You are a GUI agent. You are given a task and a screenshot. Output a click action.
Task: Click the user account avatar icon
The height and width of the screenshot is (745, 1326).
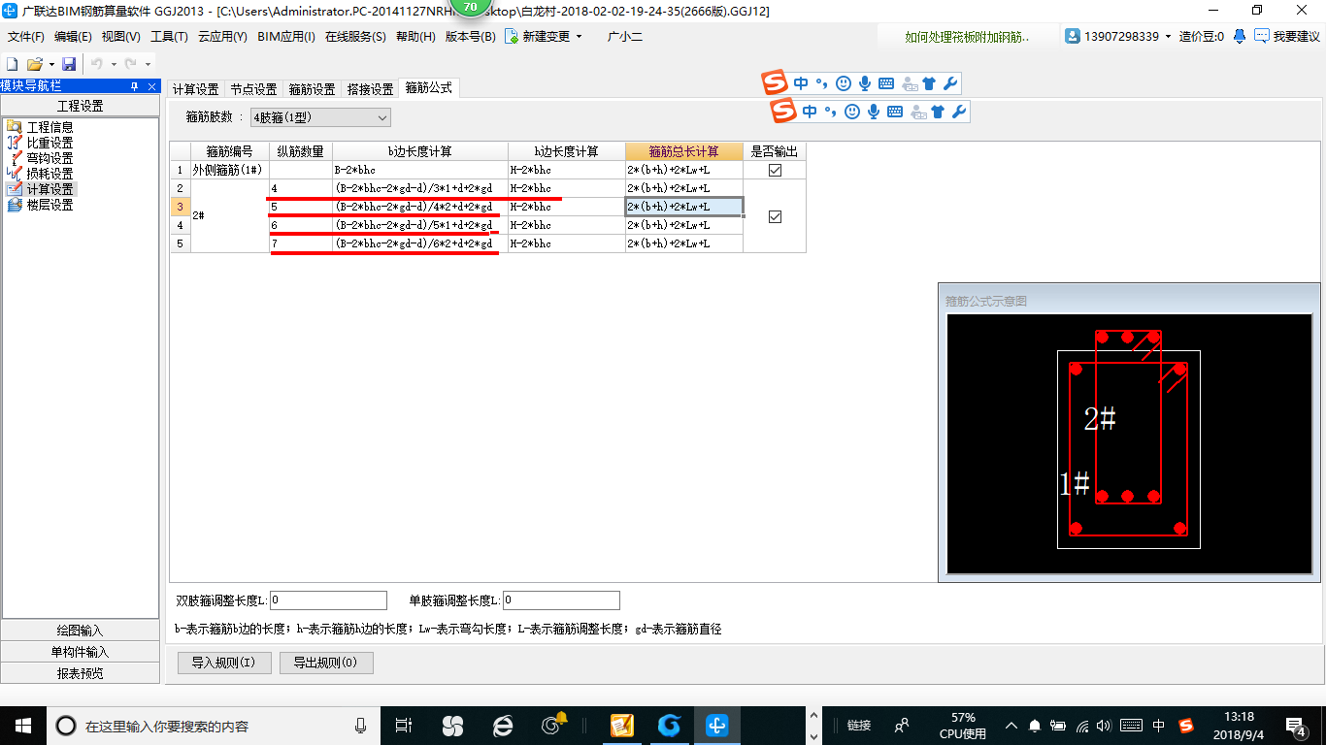pos(1073,36)
